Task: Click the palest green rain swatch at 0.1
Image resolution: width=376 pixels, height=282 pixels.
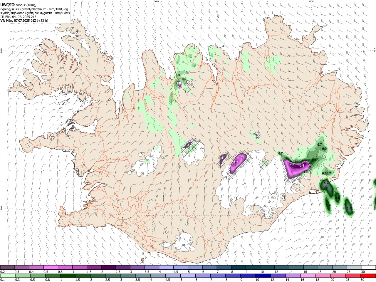Action: [x=8, y=276]
